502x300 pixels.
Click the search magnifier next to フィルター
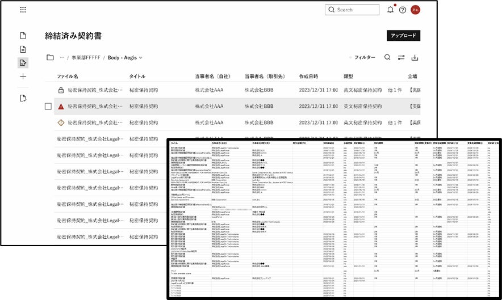pos(387,58)
